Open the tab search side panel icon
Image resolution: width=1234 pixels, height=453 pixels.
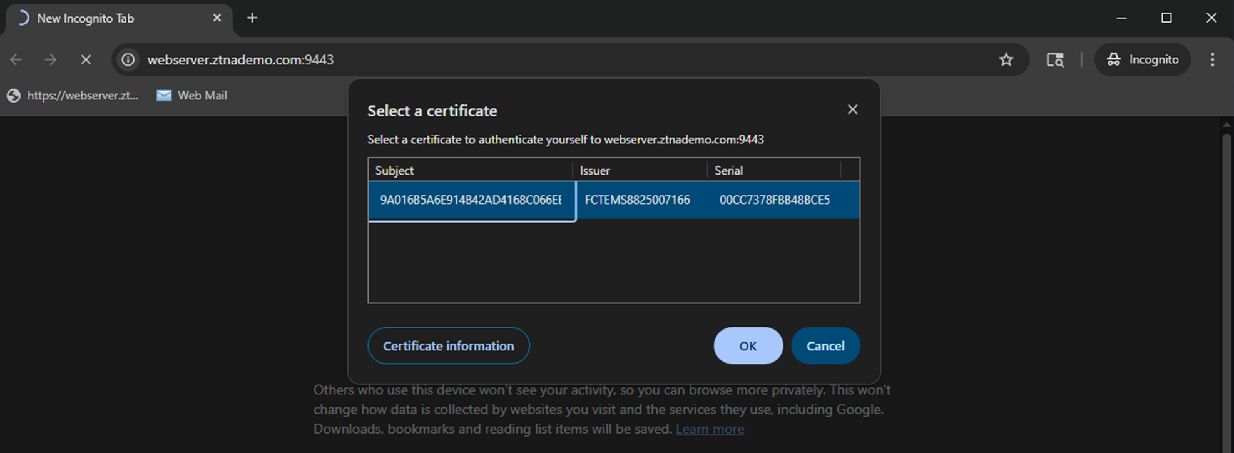click(1055, 59)
